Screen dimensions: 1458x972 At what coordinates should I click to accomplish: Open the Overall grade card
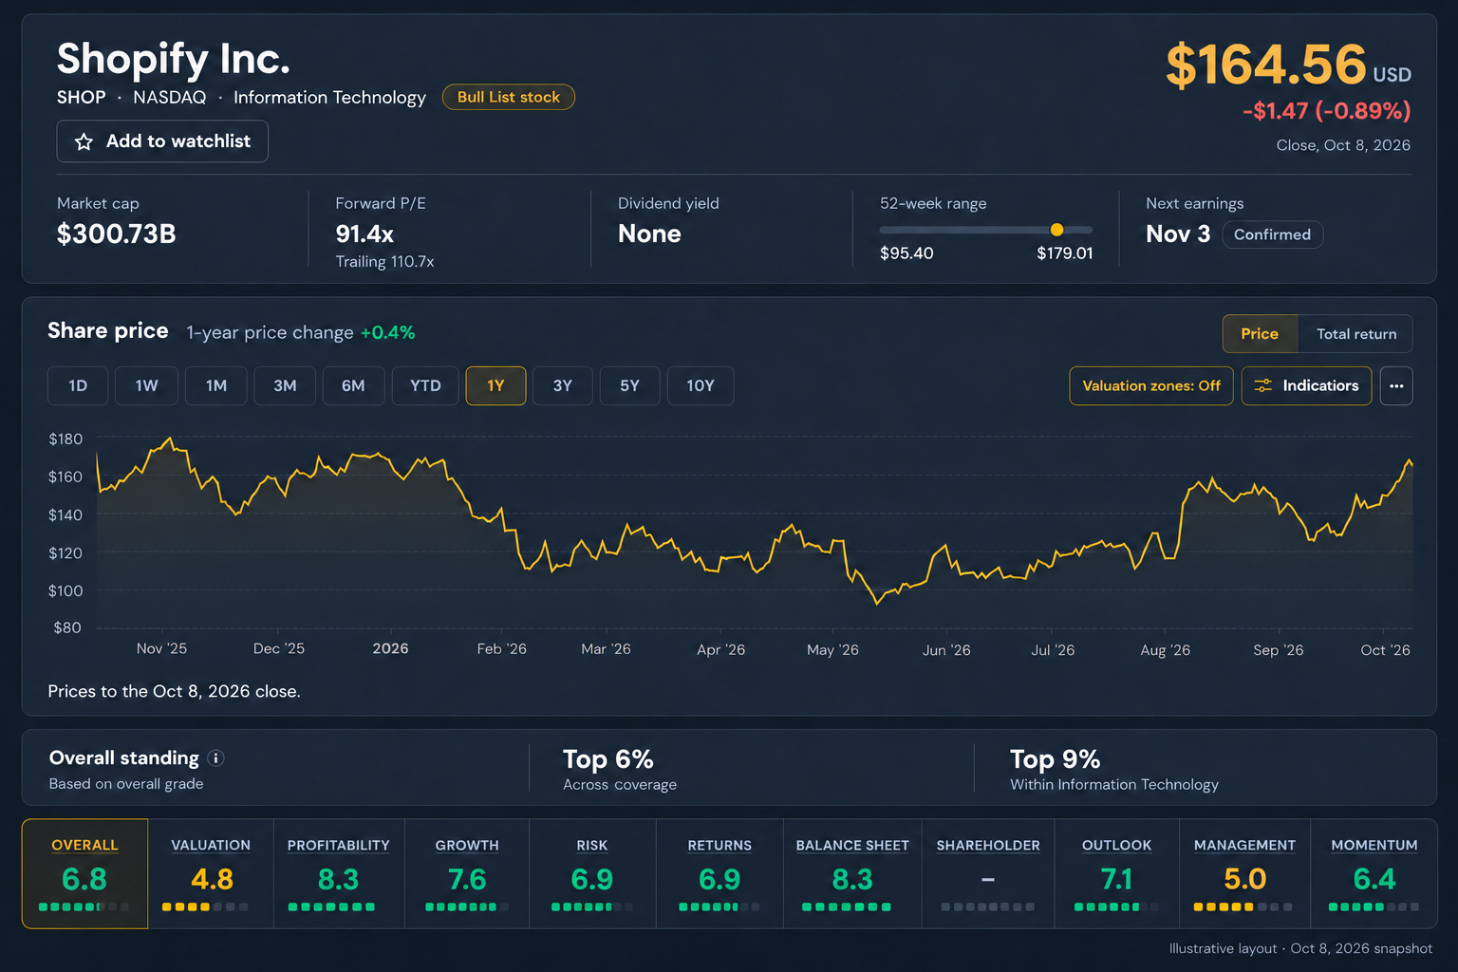[x=84, y=874]
